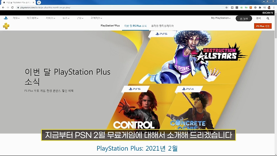This screenshot has width=277, height=156.
Task: Click the PS4 badge above Concrete Genie
Action: pyautogui.click(x=188, y=89)
